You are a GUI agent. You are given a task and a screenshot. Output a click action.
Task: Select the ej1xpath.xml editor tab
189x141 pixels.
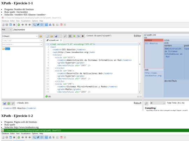tap(54, 40)
